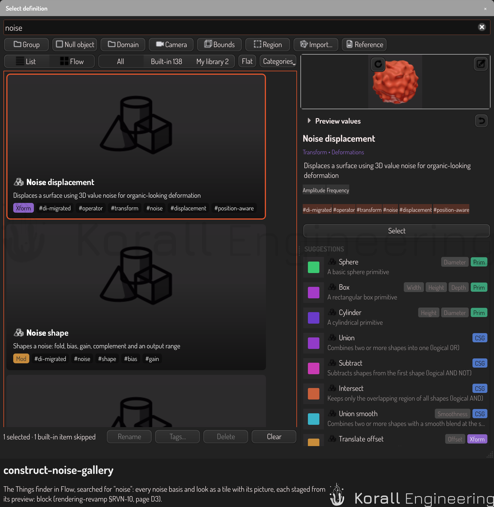This screenshot has width=494, height=507.
Task: Click the #displacement tag on Noise displacement tile
Action: (188, 208)
